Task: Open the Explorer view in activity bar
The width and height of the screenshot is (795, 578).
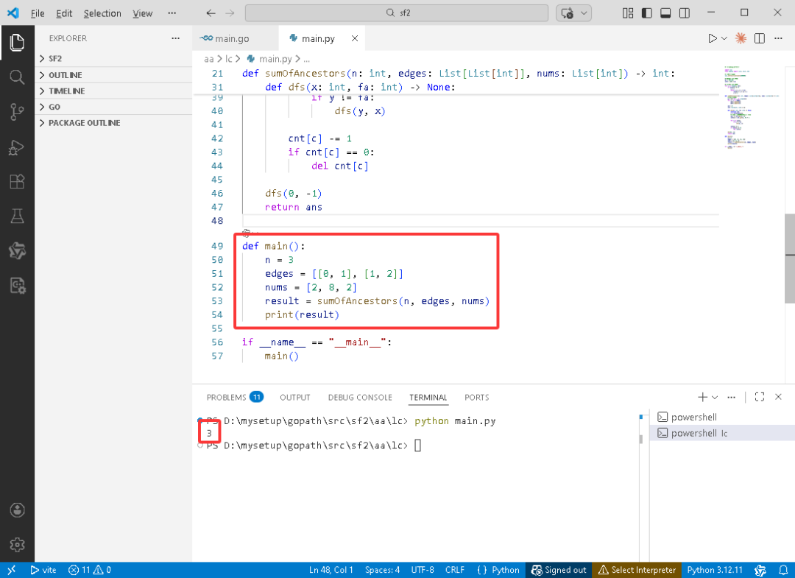Action: 17,43
